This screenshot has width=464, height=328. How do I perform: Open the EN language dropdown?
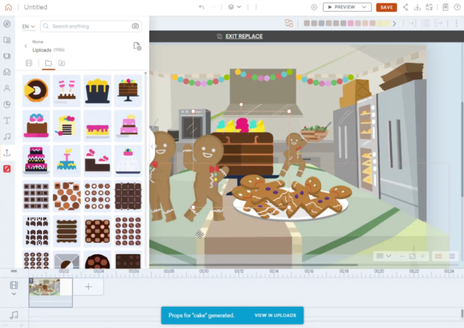click(28, 27)
